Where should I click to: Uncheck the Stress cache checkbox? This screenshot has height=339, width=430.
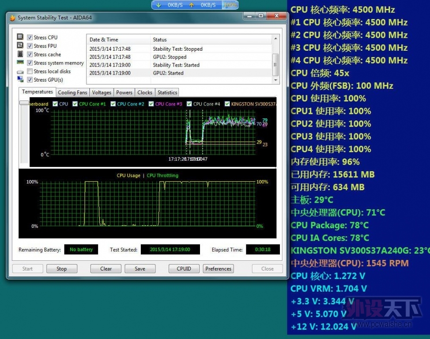(x=30, y=54)
